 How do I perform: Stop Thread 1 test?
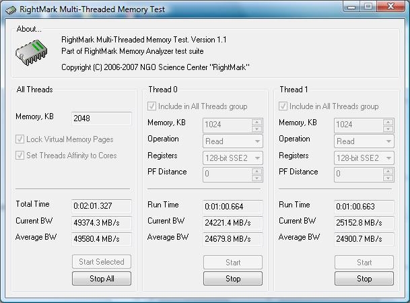tap(364, 279)
